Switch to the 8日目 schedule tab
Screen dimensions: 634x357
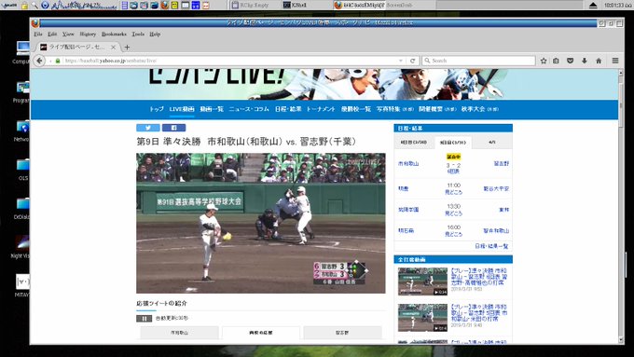tap(414, 143)
